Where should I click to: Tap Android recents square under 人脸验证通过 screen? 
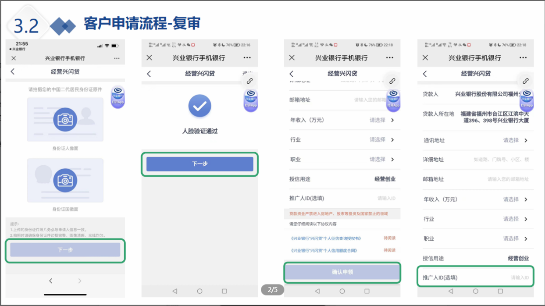pyautogui.click(x=224, y=291)
